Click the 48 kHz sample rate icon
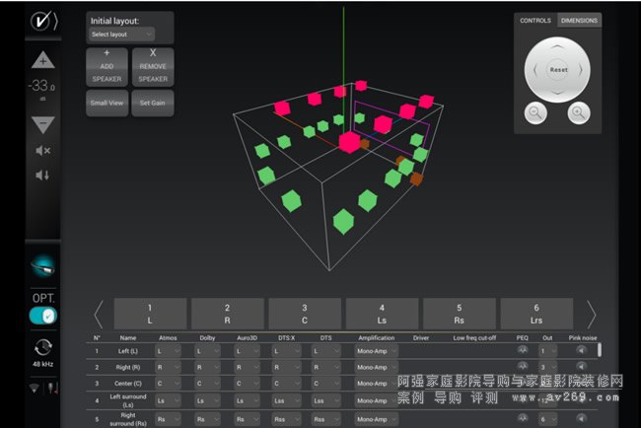Image resolution: width=641 pixels, height=428 pixels. 42,348
